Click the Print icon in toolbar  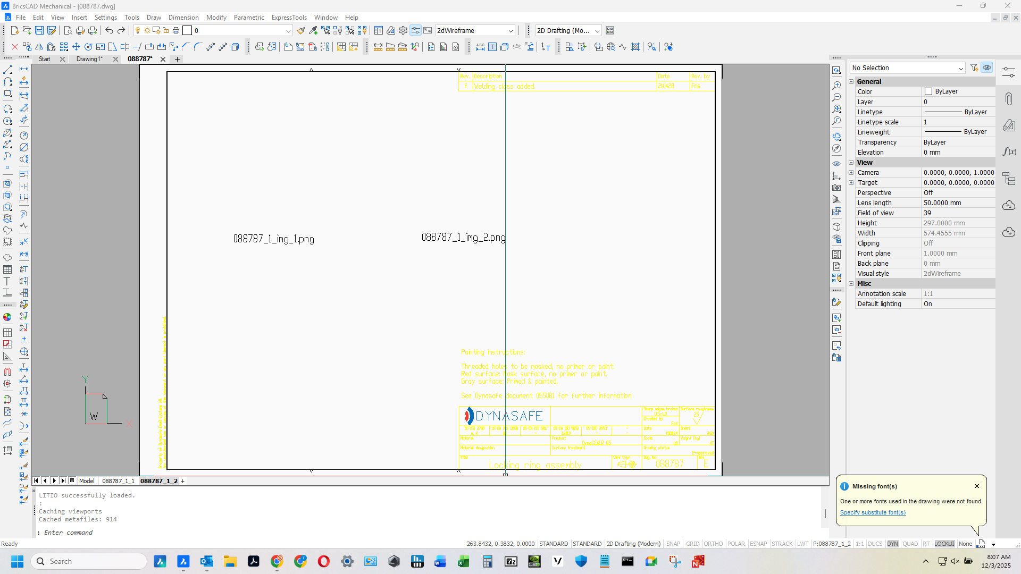(80, 31)
